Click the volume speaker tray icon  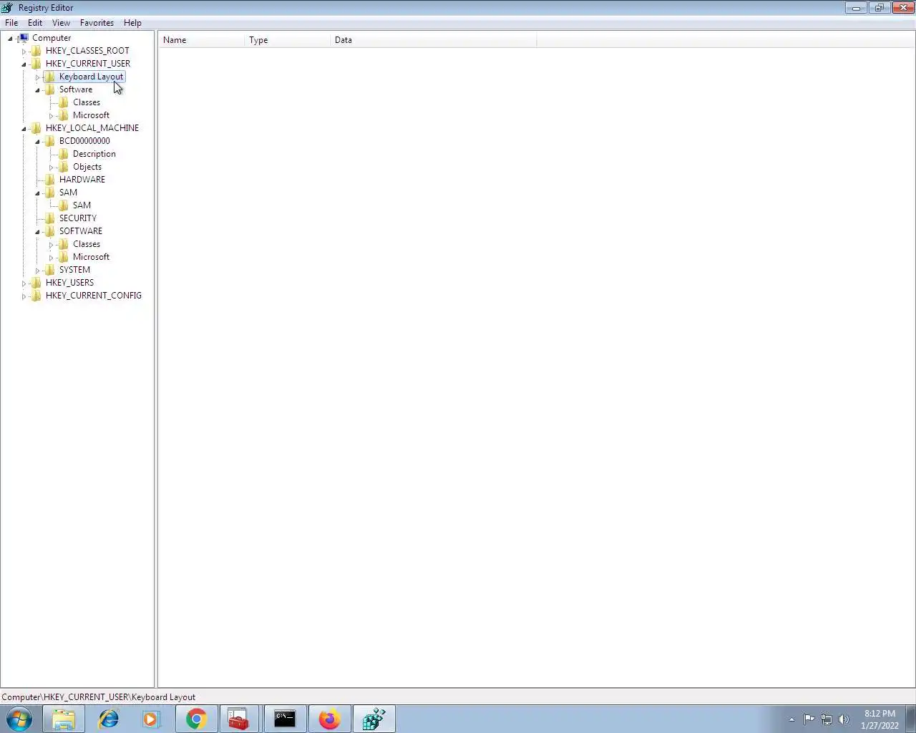coord(844,719)
